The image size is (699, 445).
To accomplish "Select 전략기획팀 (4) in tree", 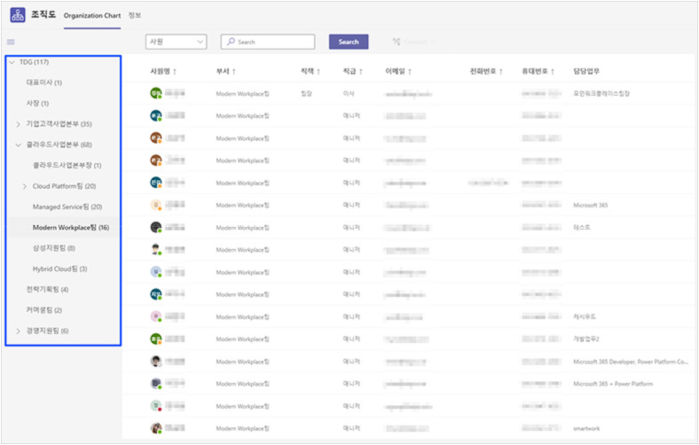I will pyautogui.click(x=47, y=290).
